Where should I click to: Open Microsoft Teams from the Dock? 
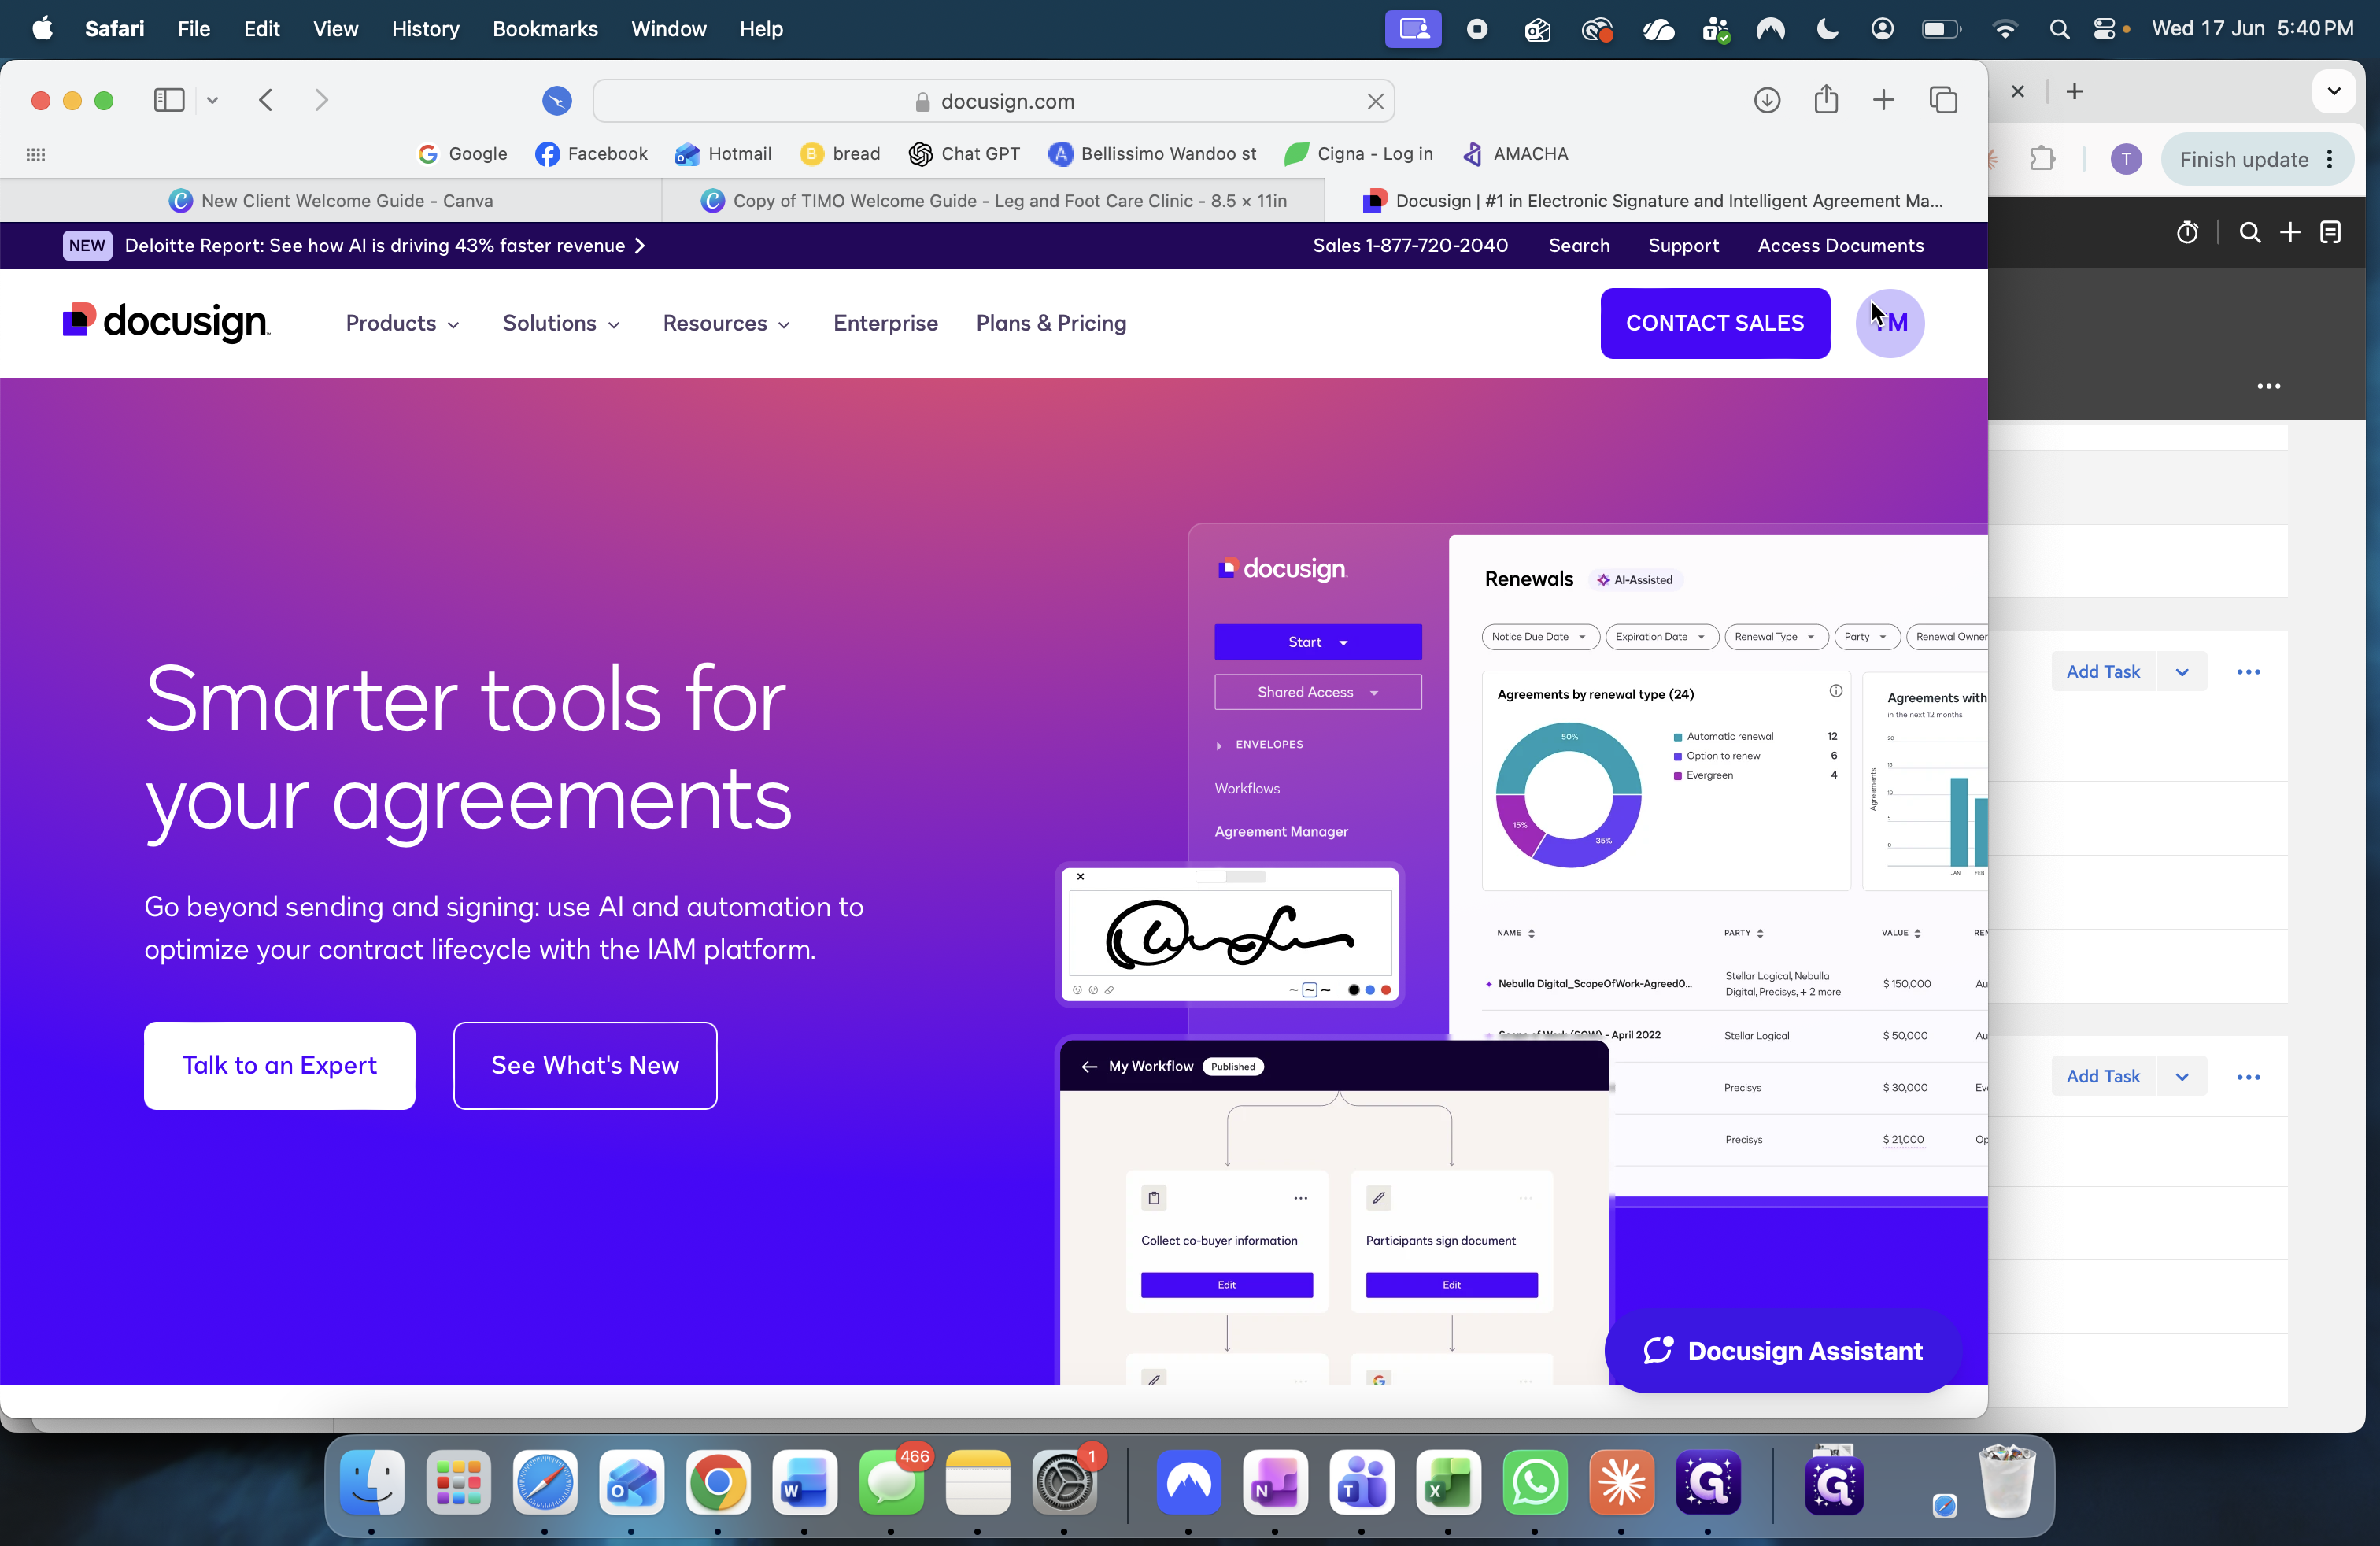pos(1361,1481)
